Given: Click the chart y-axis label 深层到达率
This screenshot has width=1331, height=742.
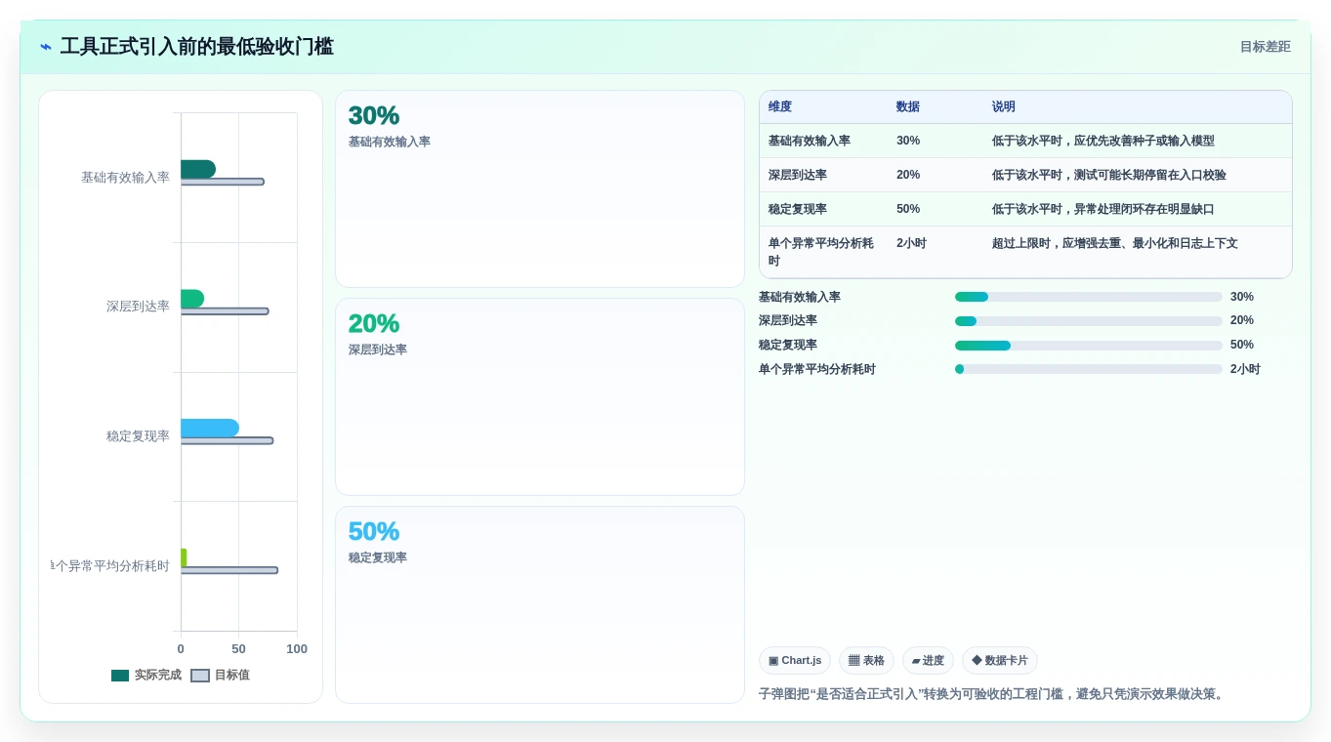Looking at the screenshot, I should (x=138, y=307).
